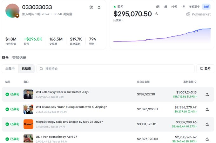Image resolution: width=216 pixels, height=143 pixels.
Task: Click the magnifier icon in search box
Action: (x=41, y=68)
